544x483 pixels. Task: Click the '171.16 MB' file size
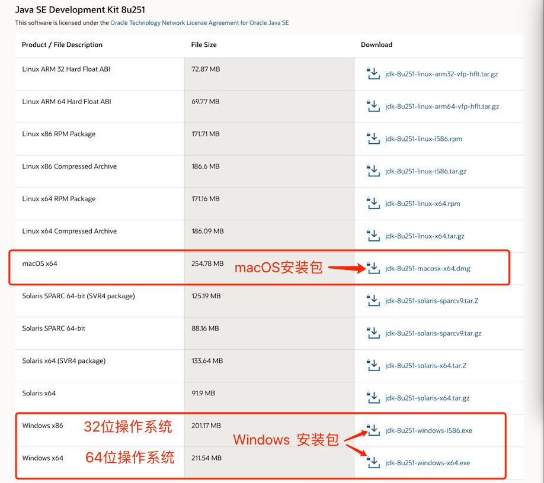206,198
